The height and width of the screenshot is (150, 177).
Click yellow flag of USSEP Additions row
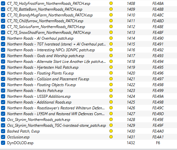[x=111, y=96]
